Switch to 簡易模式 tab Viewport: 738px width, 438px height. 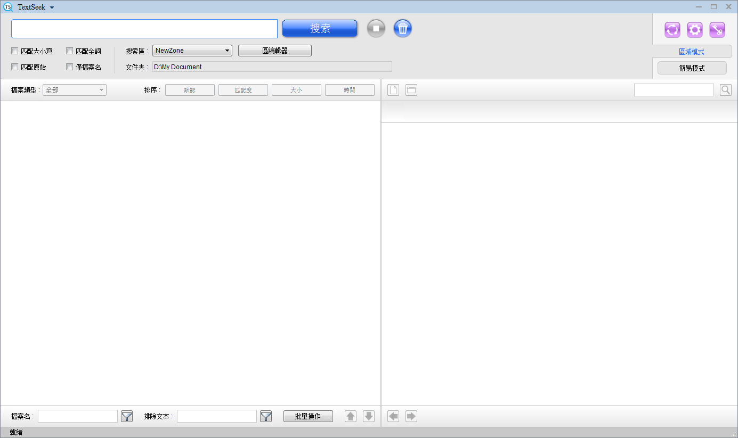[692, 68]
